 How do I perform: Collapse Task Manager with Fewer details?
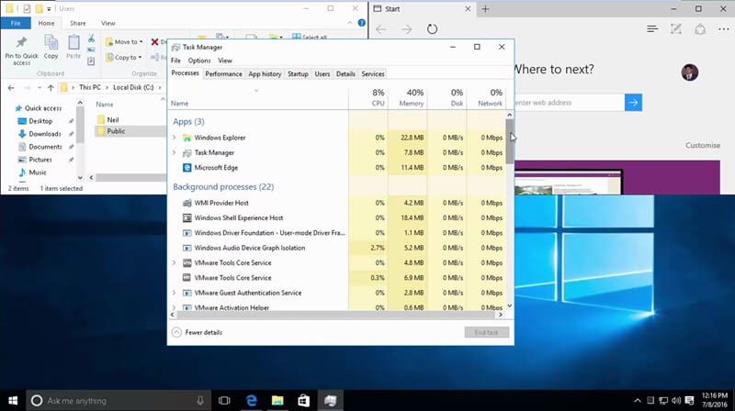[197, 332]
